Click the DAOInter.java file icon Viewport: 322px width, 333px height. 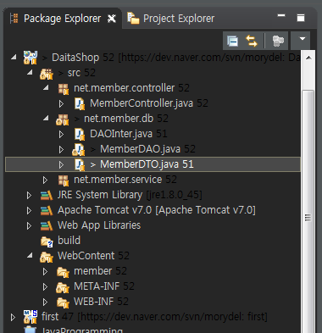point(80,134)
